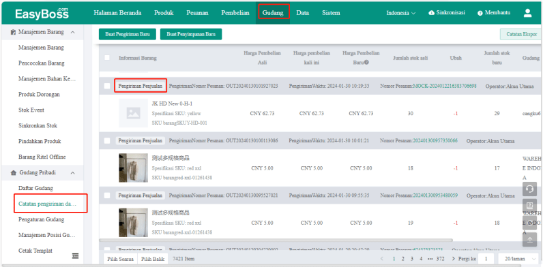Open Manajemen Barang sidebar submenu item
Screen dimensions: 543x267
pos(41,48)
